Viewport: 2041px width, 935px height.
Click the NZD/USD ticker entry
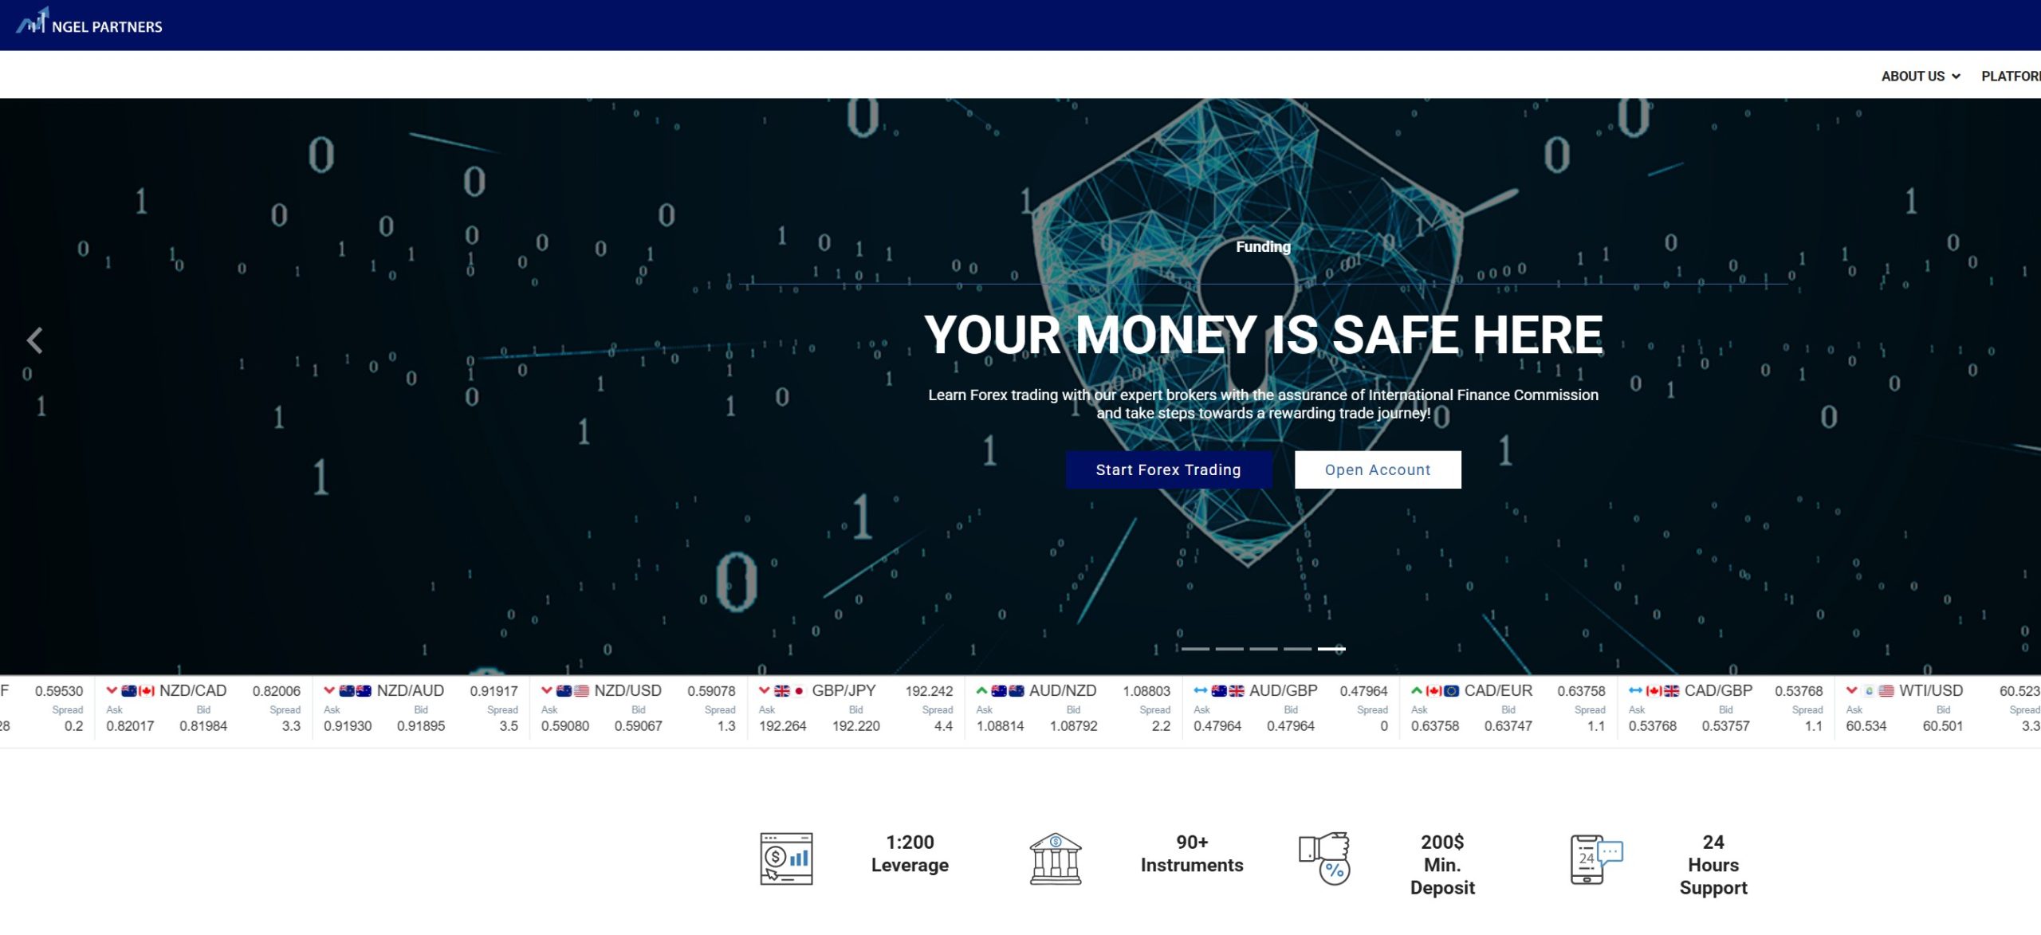tap(627, 691)
